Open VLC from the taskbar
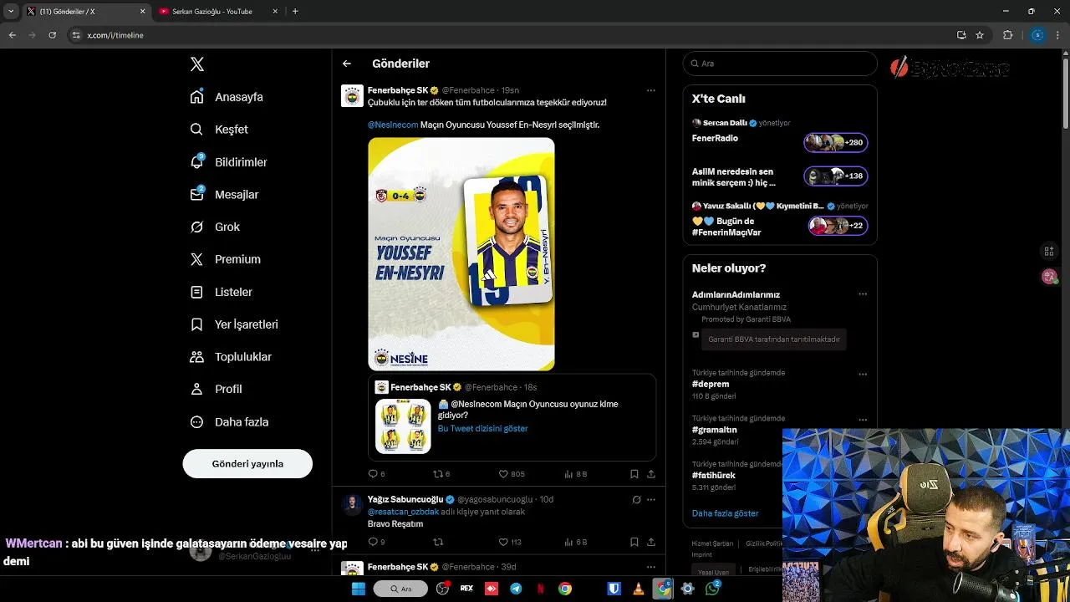1070x602 pixels. pos(639,589)
